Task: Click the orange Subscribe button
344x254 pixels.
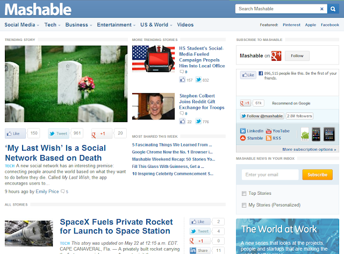Action: pyautogui.click(x=317, y=175)
